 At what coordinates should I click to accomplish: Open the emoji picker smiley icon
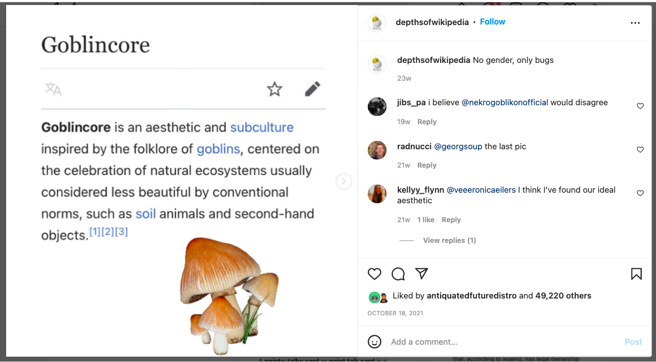click(374, 342)
